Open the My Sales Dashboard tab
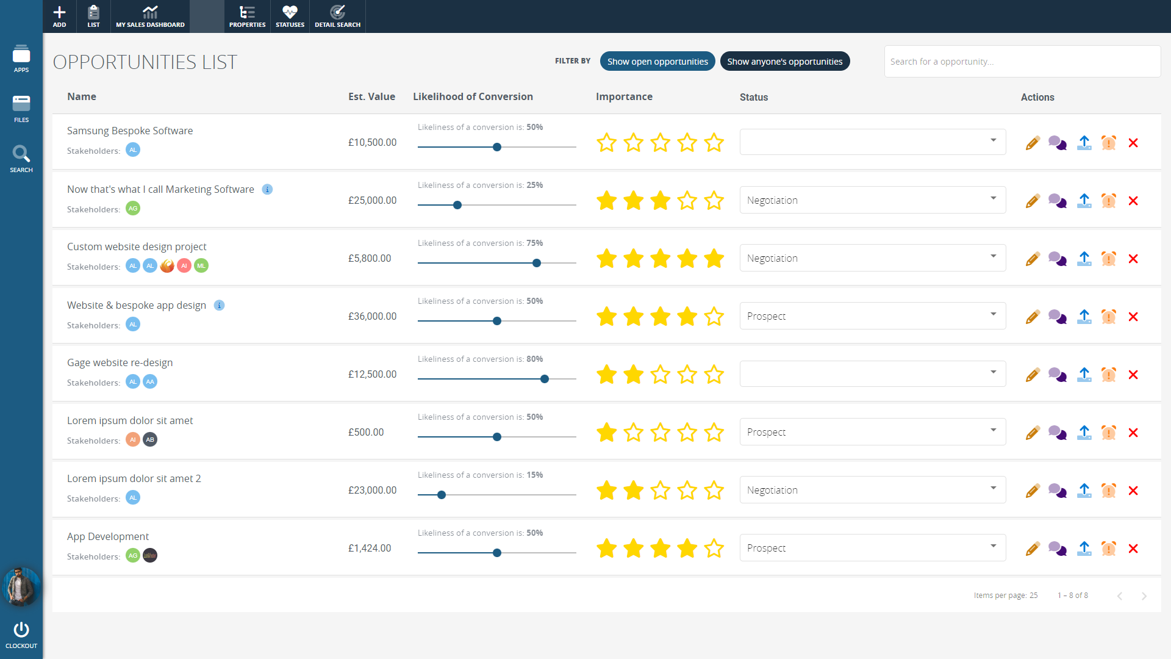The image size is (1171, 659). point(150,16)
